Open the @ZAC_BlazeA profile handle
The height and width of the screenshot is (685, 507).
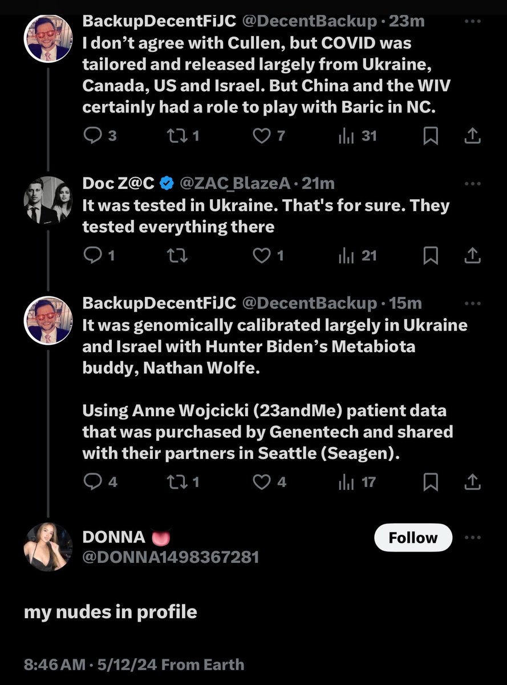[x=236, y=183]
